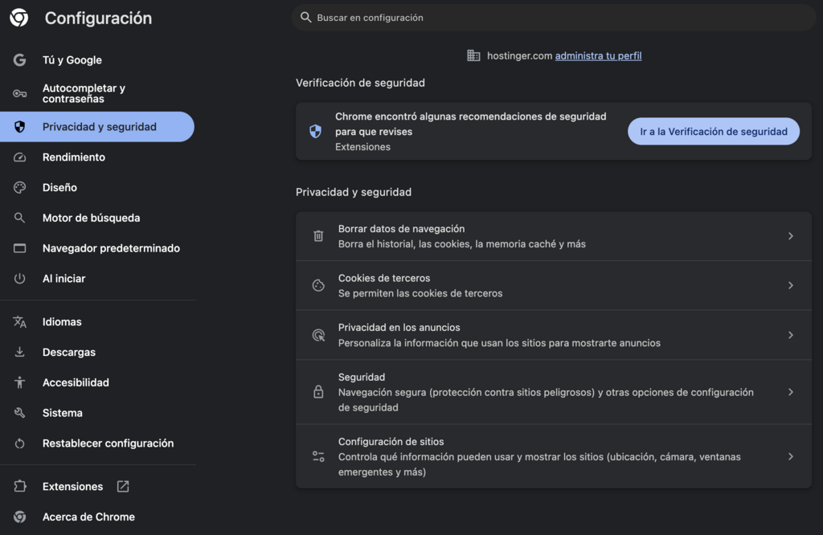The height and width of the screenshot is (535, 823).
Task: Click the trash icon for Borrar datos
Action: (318, 236)
